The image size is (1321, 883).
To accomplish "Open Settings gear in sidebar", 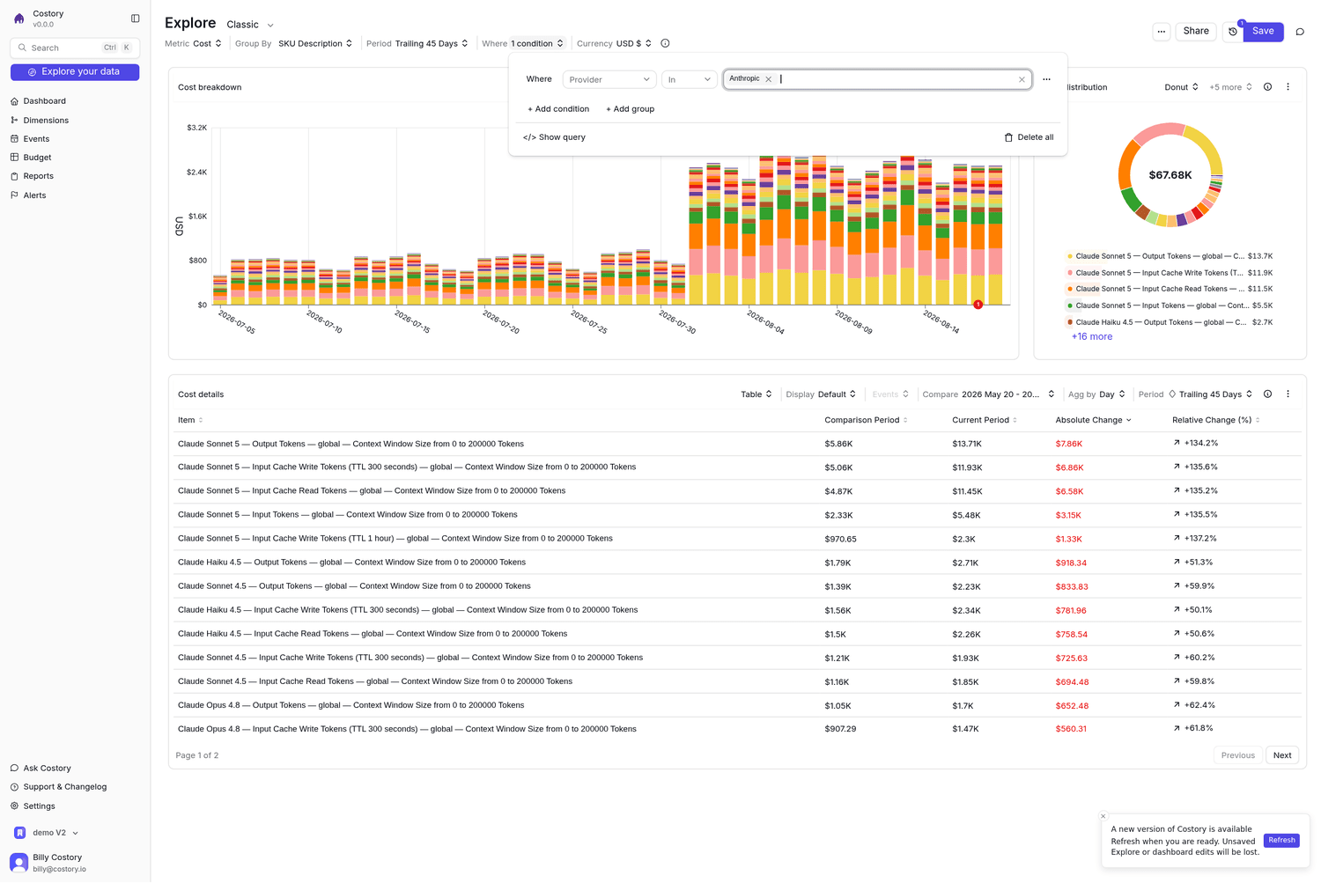I will (14, 806).
